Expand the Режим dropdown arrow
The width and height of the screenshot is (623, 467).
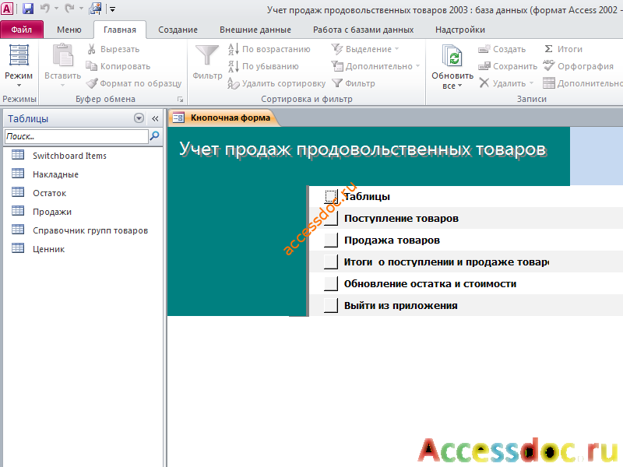click(19, 85)
